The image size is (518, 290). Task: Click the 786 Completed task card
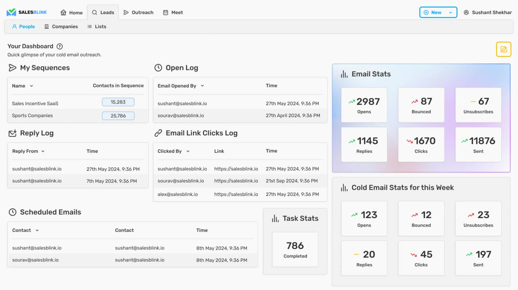[x=295, y=249]
